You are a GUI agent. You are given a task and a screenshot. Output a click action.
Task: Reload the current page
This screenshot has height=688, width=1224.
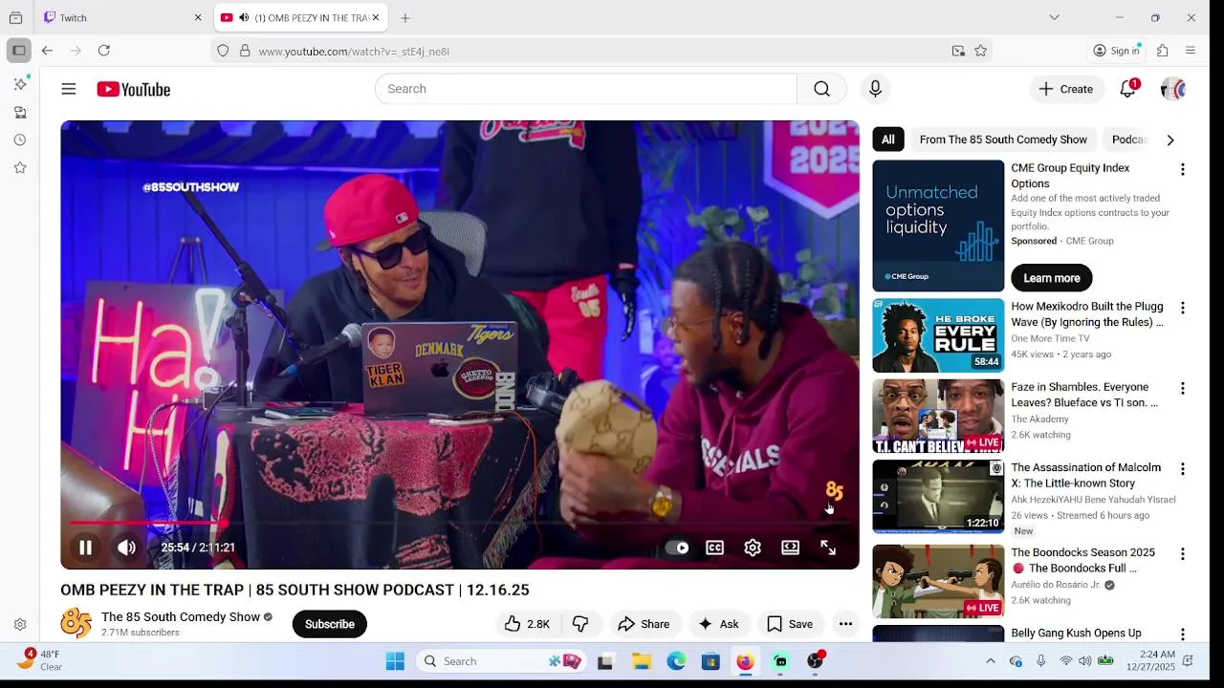(x=104, y=51)
